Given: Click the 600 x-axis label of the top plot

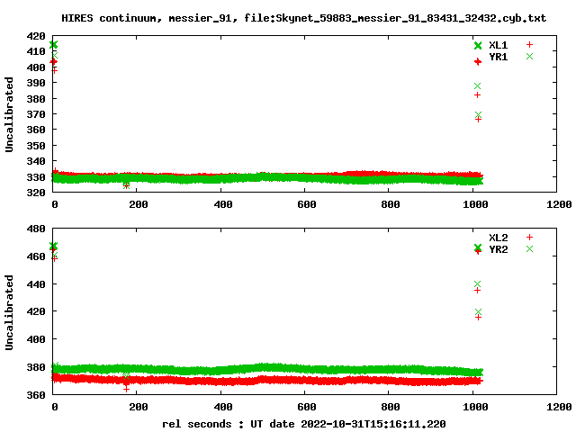Looking at the screenshot, I should coord(307,204).
